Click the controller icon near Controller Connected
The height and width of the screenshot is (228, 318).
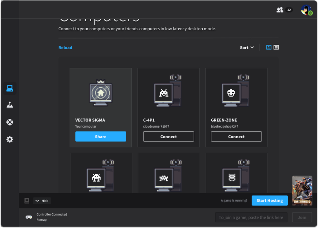28,217
